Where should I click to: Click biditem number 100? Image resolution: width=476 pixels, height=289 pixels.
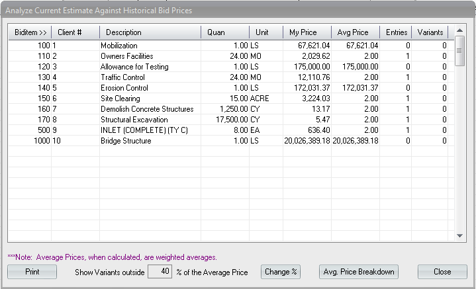click(x=44, y=46)
